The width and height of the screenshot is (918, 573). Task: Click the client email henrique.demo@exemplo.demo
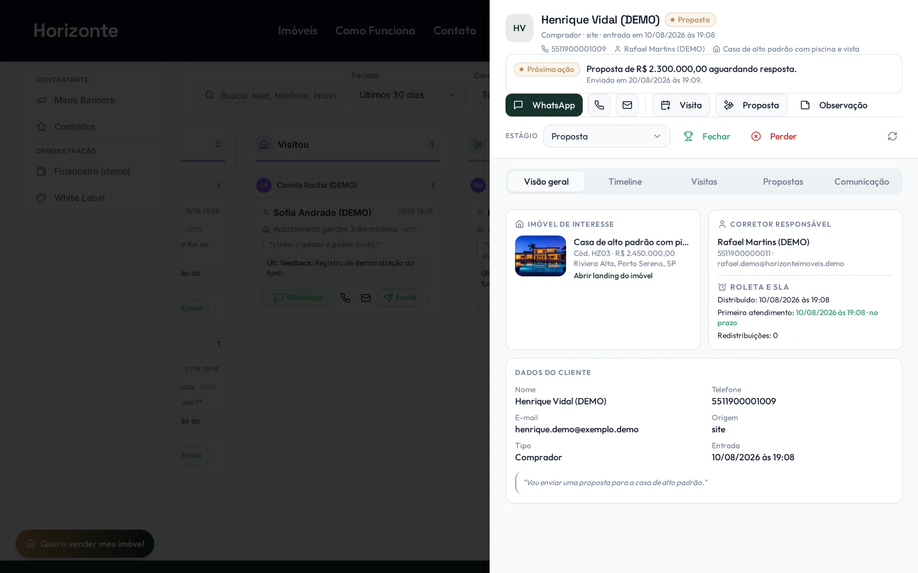(577, 429)
